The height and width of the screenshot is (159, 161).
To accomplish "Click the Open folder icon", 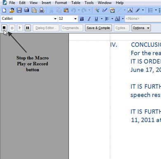I will point(12,10).
